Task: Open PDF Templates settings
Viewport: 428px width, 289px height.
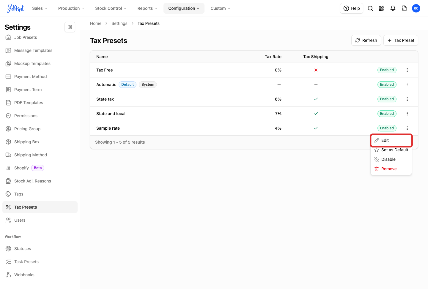Action: [40, 103]
